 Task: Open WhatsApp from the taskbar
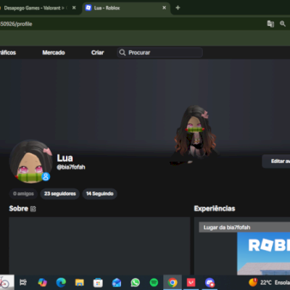click(135, 282)
